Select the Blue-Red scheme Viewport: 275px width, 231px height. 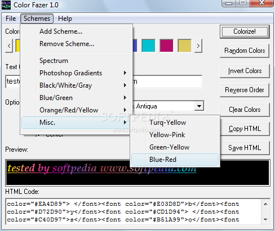pyautogui.click(x=175, y=160)
